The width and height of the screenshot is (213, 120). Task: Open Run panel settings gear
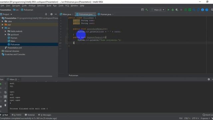[209, 79]
